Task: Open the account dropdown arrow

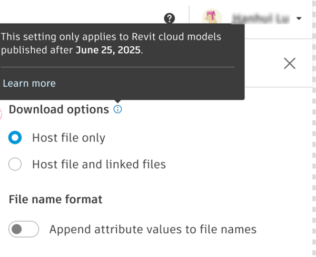Action: (x=299, y=19)
